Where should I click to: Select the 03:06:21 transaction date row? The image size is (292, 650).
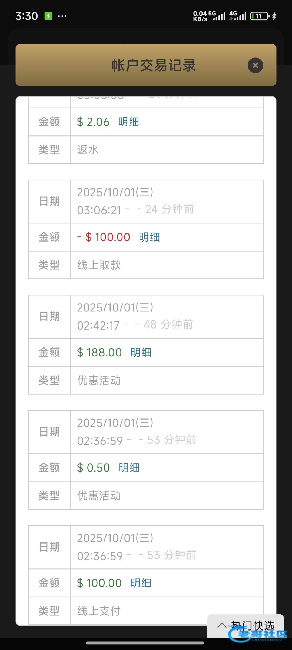[135, 201]
